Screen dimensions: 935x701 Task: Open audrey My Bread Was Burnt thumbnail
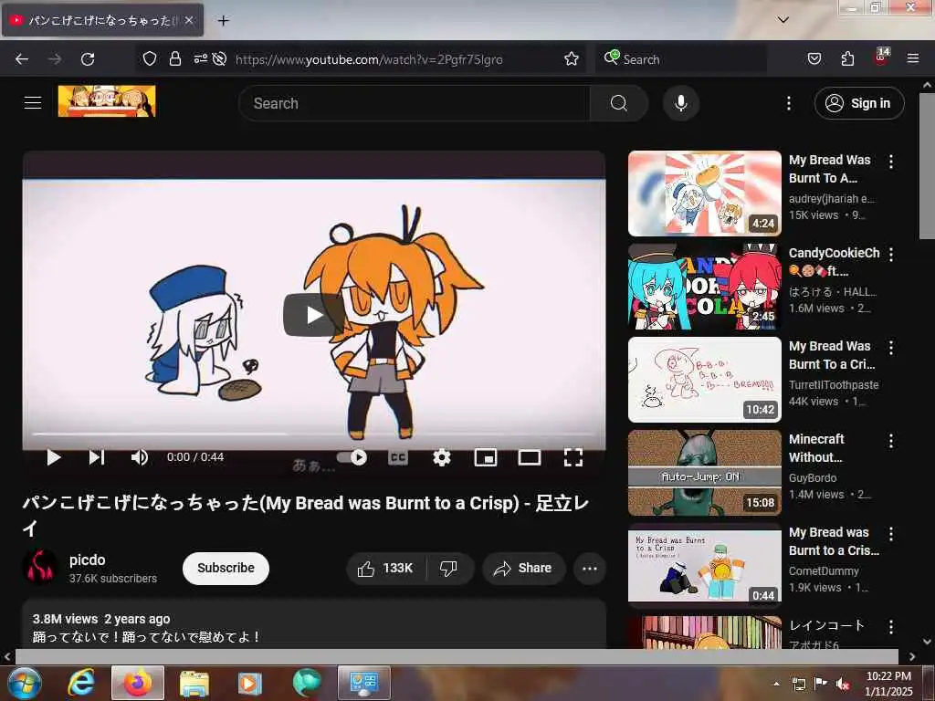pos(704,194)
